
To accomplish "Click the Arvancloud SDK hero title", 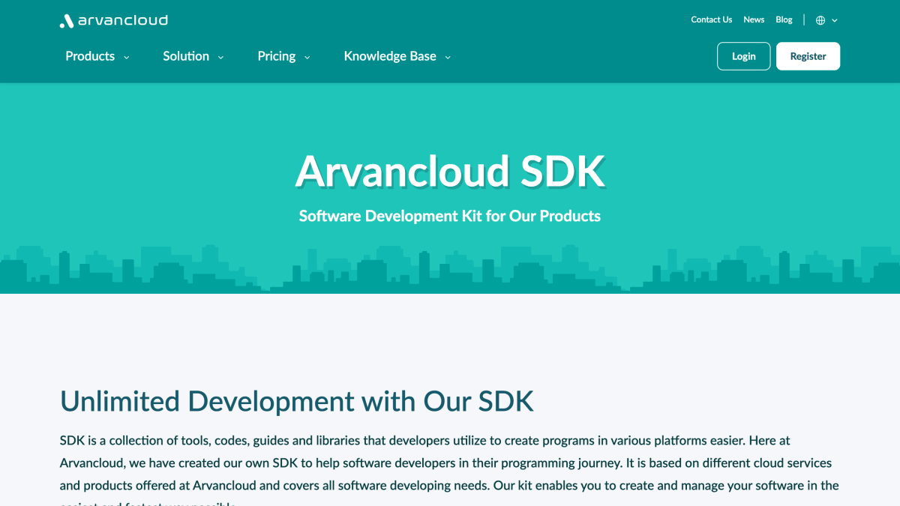I will tap(450, 172).
